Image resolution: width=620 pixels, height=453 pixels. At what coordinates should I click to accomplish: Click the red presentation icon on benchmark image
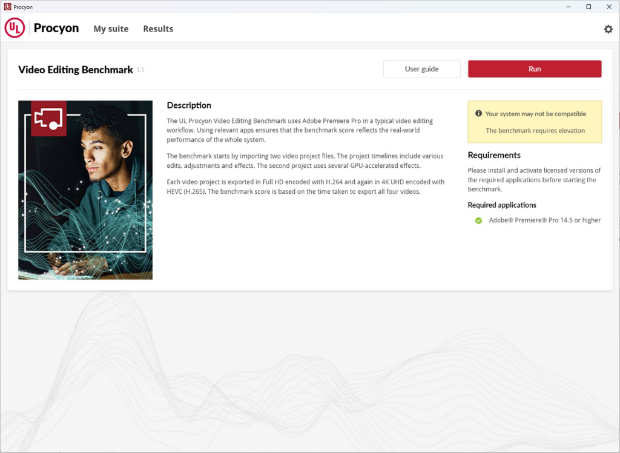(48, 118)
